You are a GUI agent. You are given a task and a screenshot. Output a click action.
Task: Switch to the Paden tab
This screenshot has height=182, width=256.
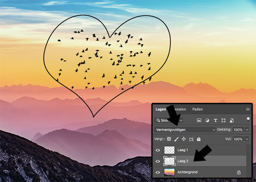pyautogui.click(x=197, y=109)
